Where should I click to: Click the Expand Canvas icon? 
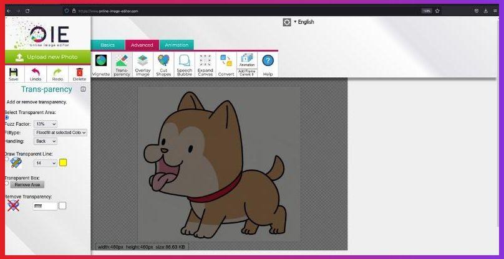point(205,64)
